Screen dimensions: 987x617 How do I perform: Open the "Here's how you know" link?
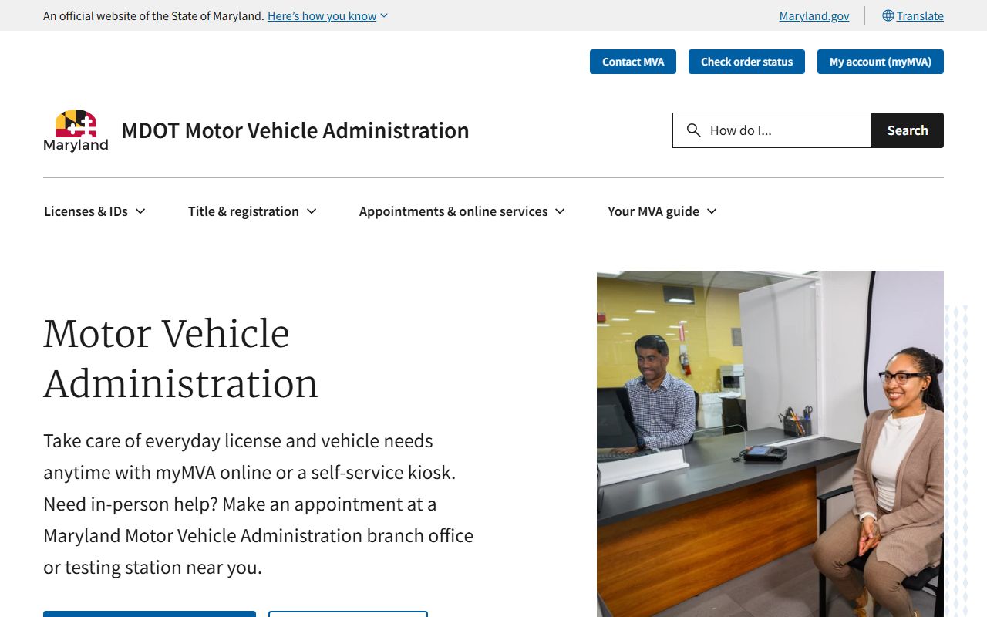pos(322,15)
